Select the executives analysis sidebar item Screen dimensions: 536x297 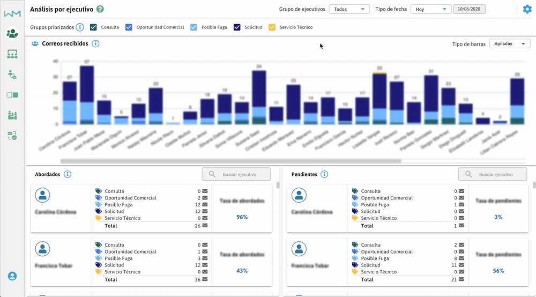pyautogui.click(x=12, y=33)
